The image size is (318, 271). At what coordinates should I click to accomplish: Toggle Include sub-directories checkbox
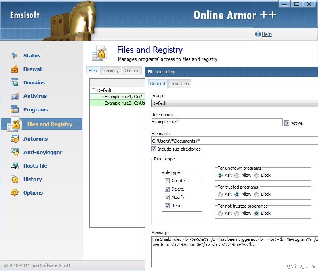coord(154,149)
